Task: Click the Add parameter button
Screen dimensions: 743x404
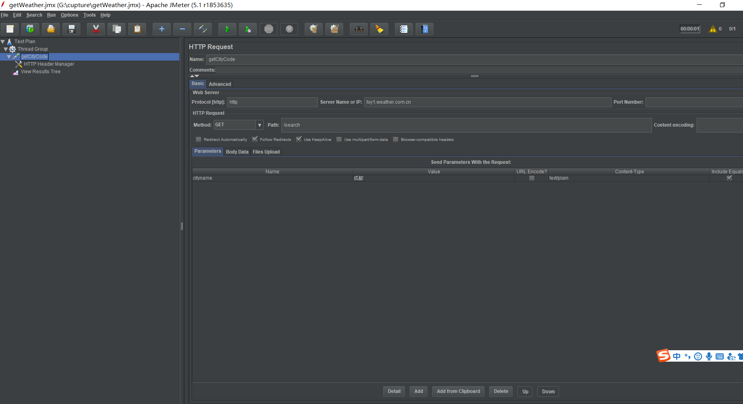Action: pyautogui.click(x=418, y=391)
